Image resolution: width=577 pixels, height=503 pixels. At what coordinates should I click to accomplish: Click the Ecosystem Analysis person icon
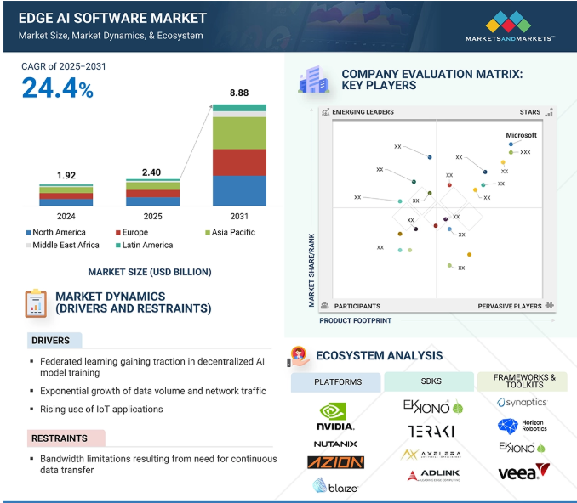pos(299,356)
